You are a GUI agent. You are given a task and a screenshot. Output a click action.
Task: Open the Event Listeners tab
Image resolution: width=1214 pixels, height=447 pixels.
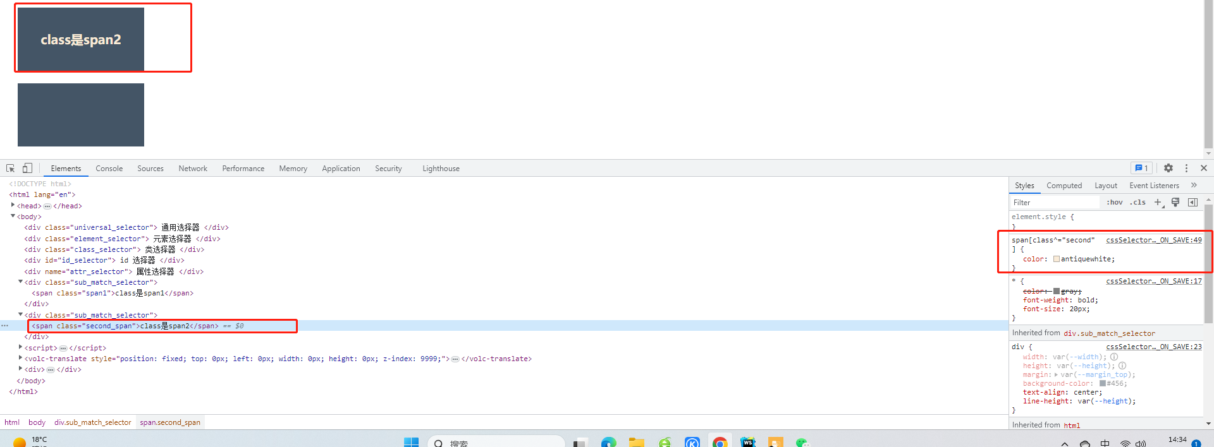[1155, 186]
